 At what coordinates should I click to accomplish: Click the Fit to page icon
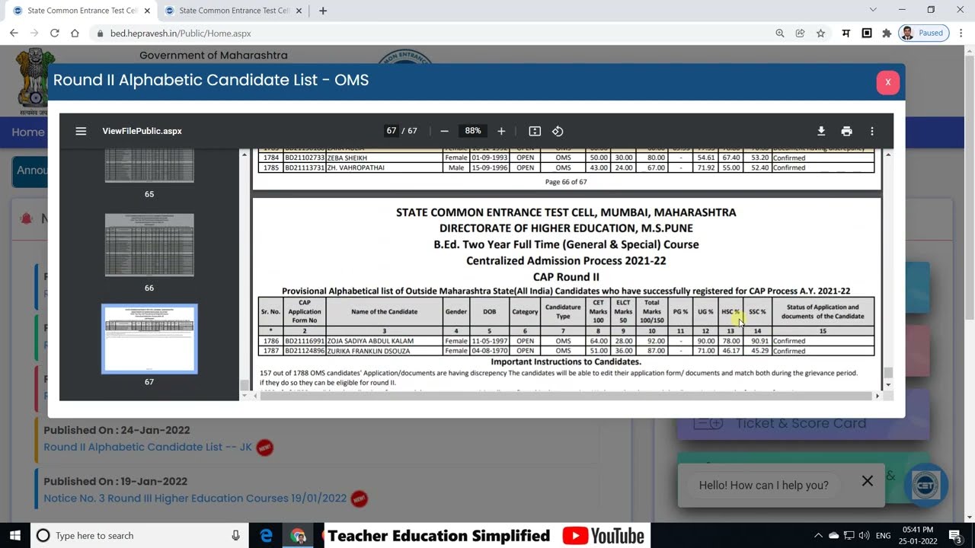pos(535,131)
